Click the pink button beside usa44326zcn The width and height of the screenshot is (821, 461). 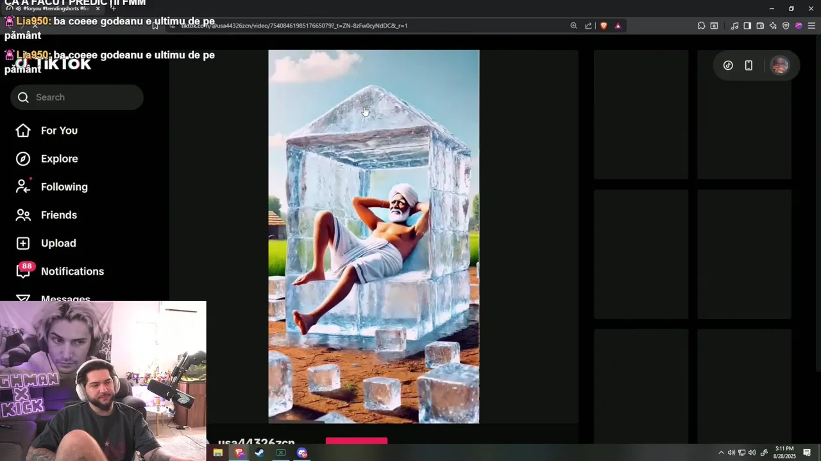pyautogui.click(x=357, y=441)
